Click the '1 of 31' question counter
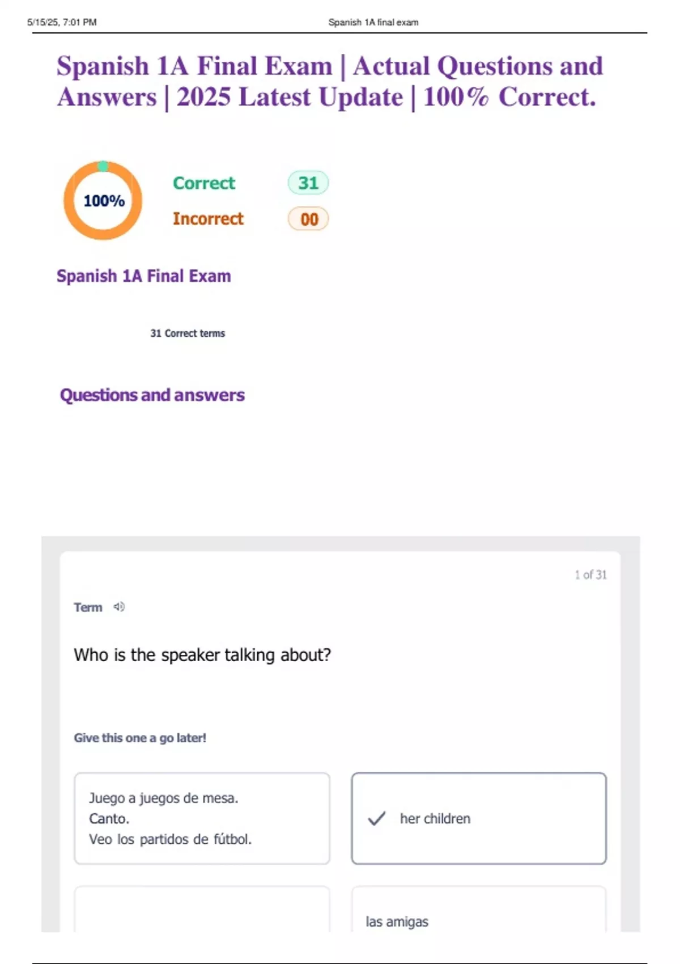 click(590, 574)
